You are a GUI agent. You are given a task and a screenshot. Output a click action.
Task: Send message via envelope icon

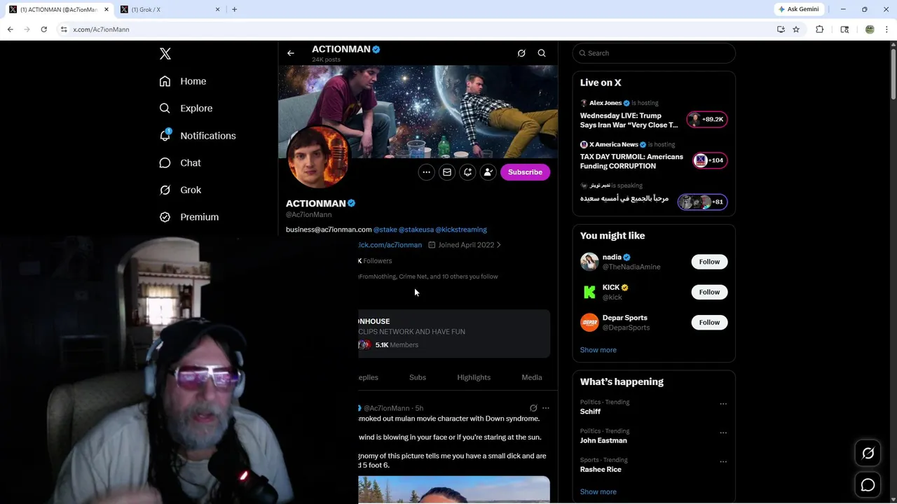point(446,172)
